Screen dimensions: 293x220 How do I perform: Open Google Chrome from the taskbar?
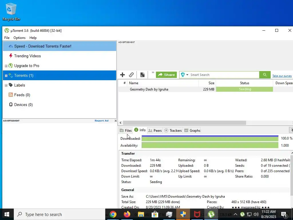113,214
